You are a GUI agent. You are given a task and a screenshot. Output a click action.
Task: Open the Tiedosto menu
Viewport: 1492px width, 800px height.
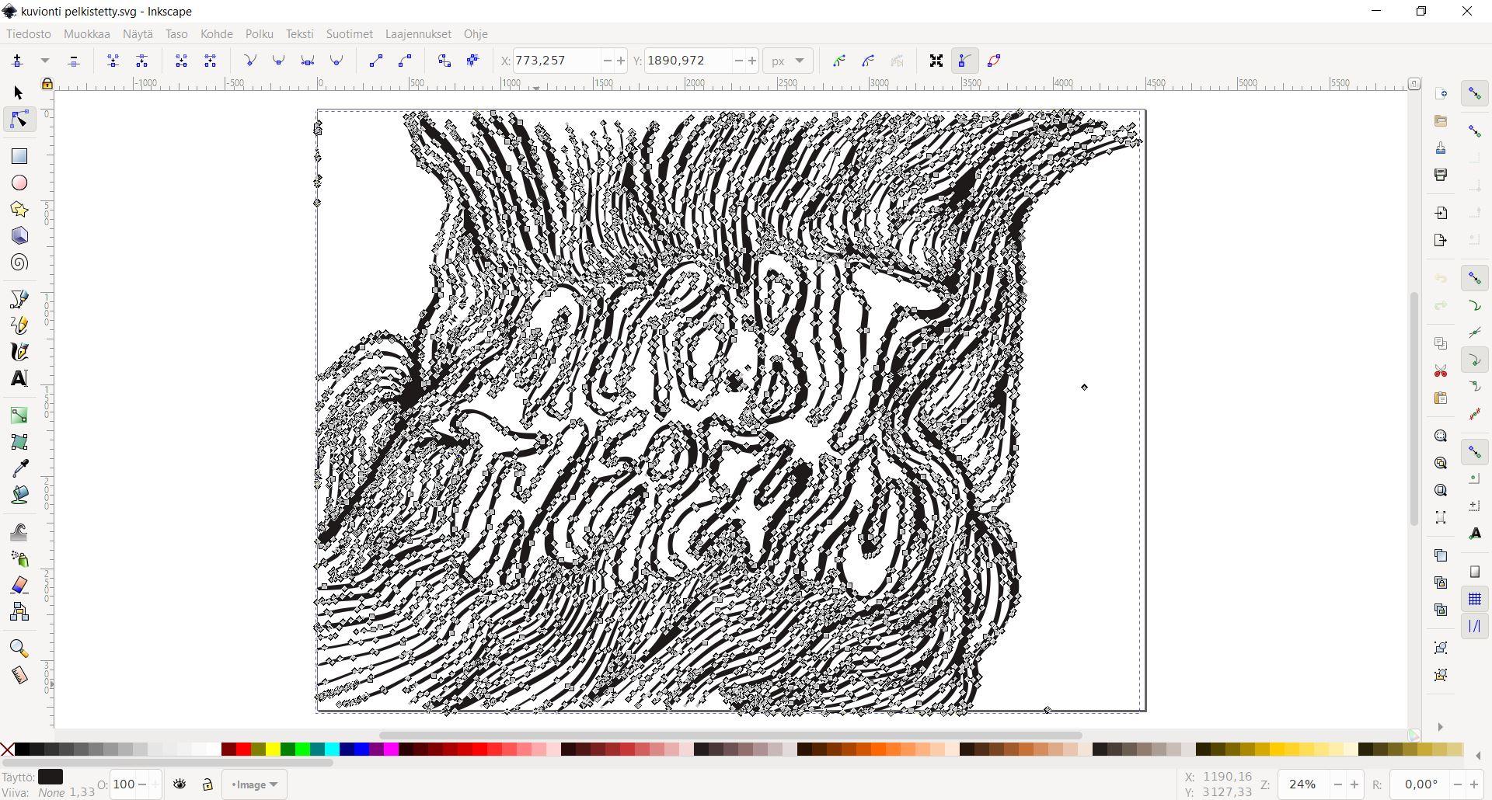tap(29, 34)
